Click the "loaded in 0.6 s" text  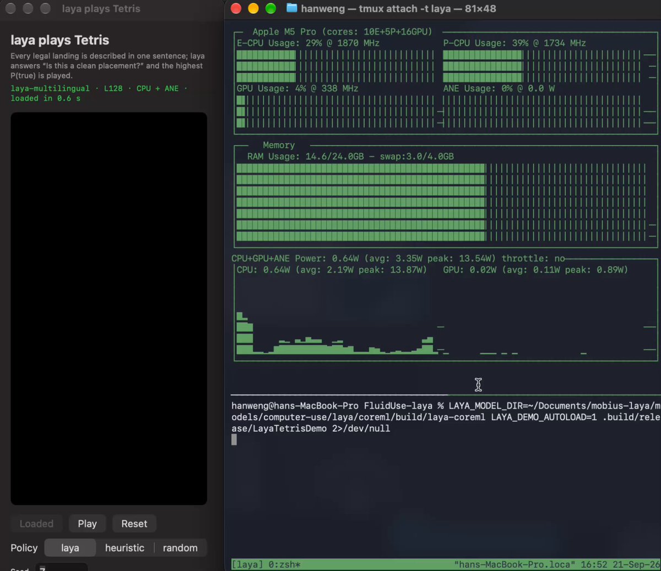[x=46, y=98]
